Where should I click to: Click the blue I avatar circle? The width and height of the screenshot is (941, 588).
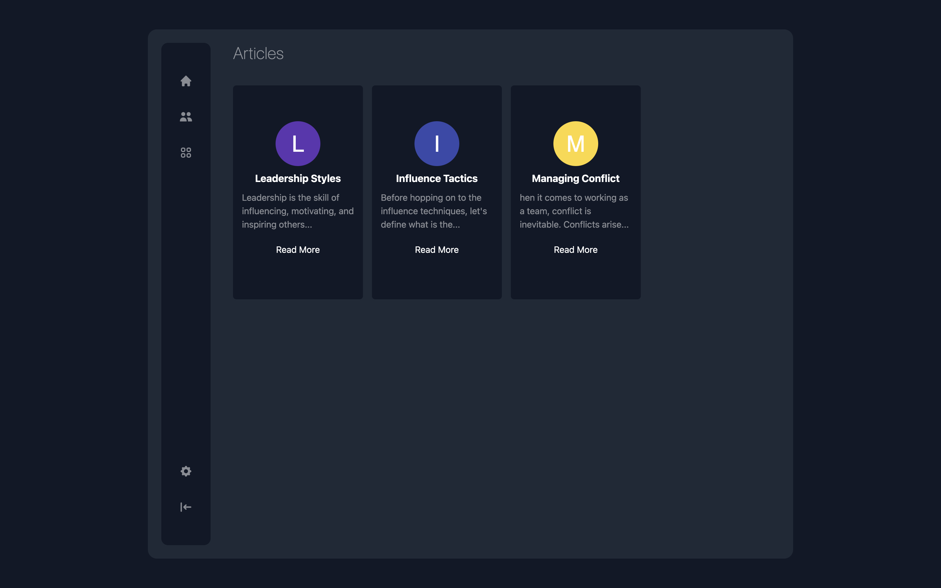point(437,143)
